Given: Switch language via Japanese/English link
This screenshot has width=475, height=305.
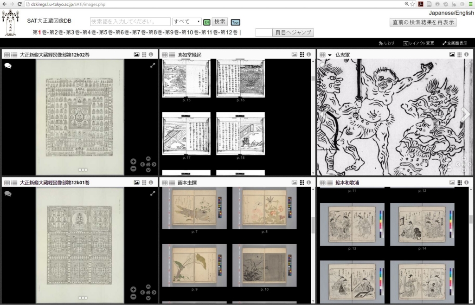Looking at the screenshot, I should [451, 13].
